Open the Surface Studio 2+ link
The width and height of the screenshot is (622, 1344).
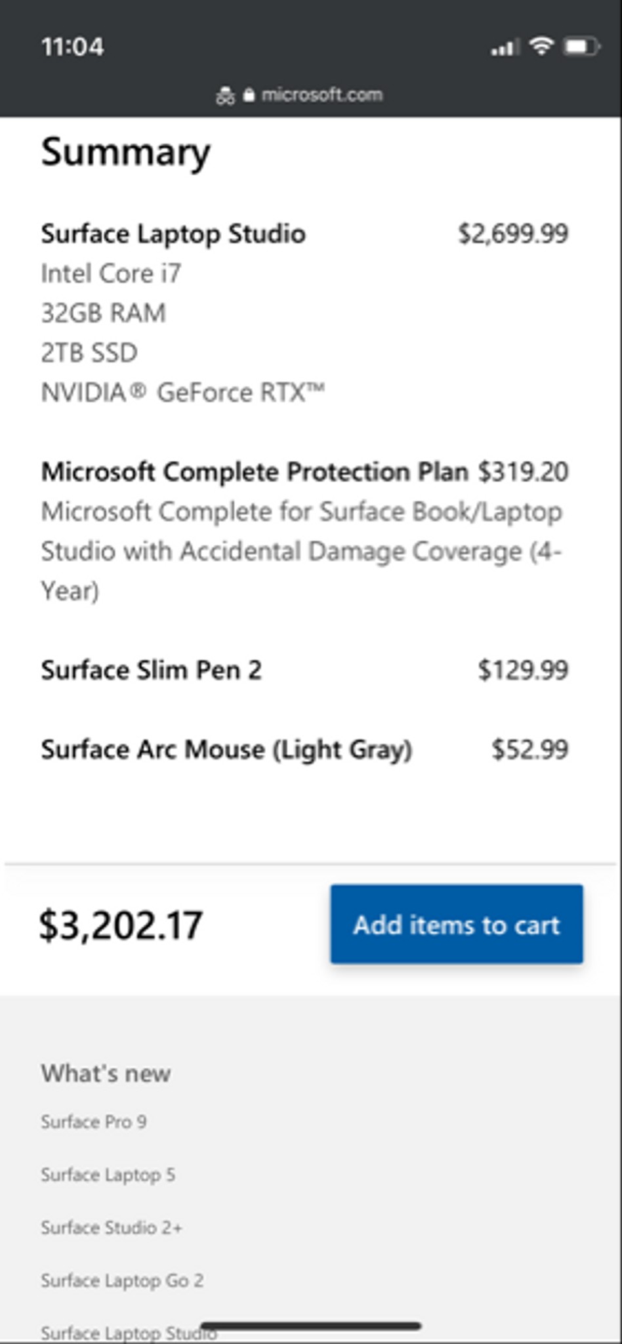112,1227
